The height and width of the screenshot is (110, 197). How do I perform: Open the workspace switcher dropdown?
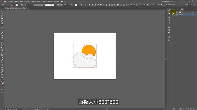pyautogui.click(x=167, y=1)
